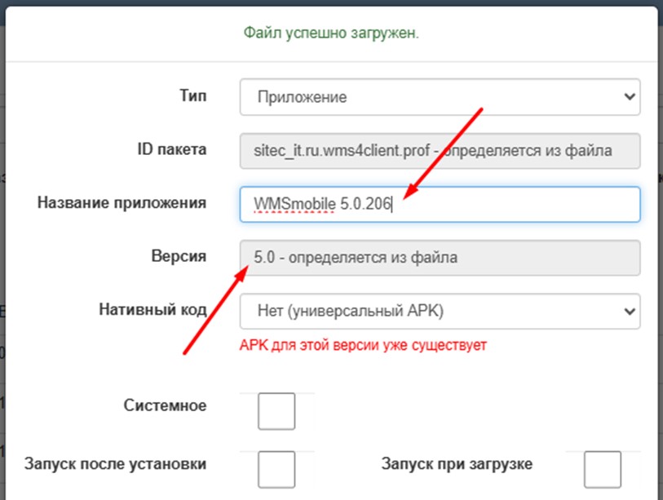Image resolution: width=663 pixels, height=500 pixels.
Task: Click the chevron arrow of Приложение selector
Action: click(628, 96)
